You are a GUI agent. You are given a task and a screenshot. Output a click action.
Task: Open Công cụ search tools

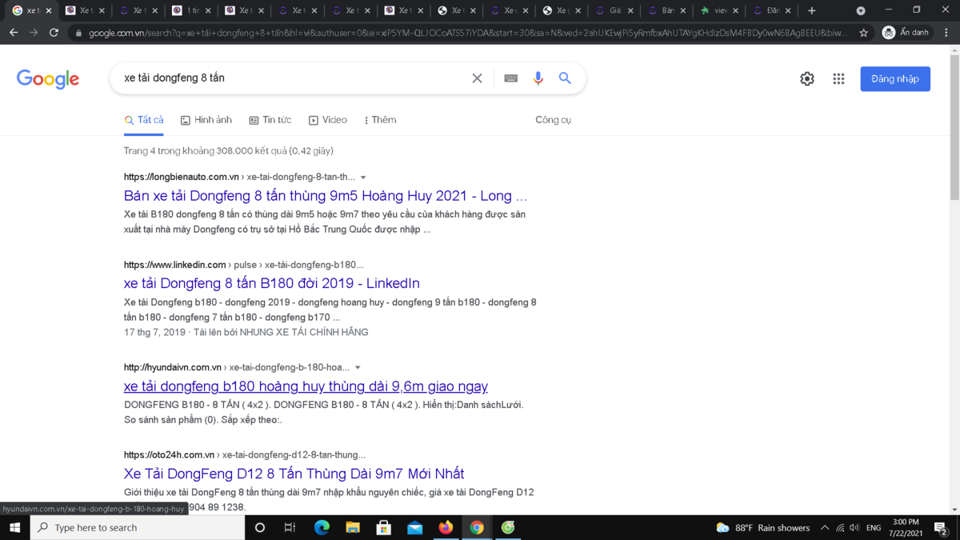[x=553, y=120]
